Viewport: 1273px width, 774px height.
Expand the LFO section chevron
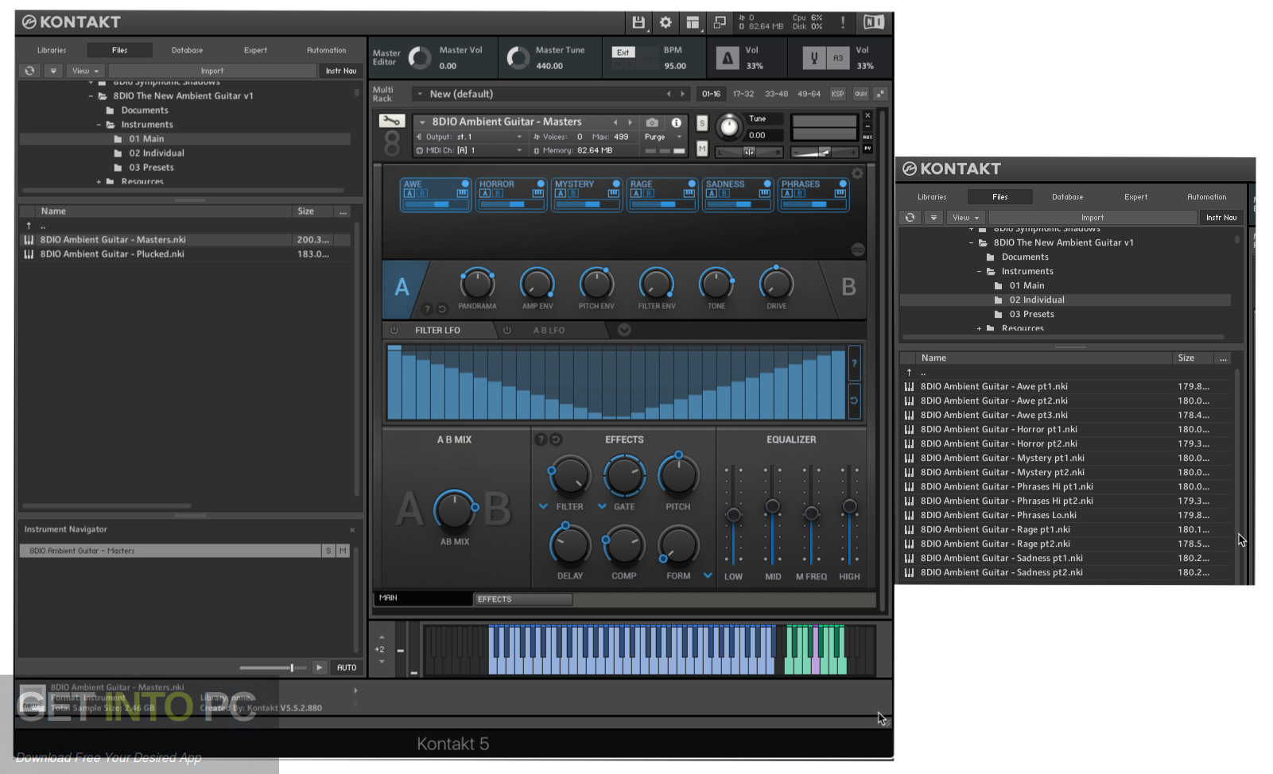coord(624,330)
